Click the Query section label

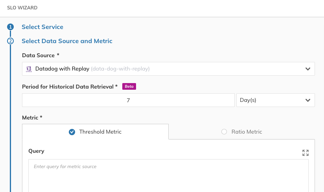36,151
